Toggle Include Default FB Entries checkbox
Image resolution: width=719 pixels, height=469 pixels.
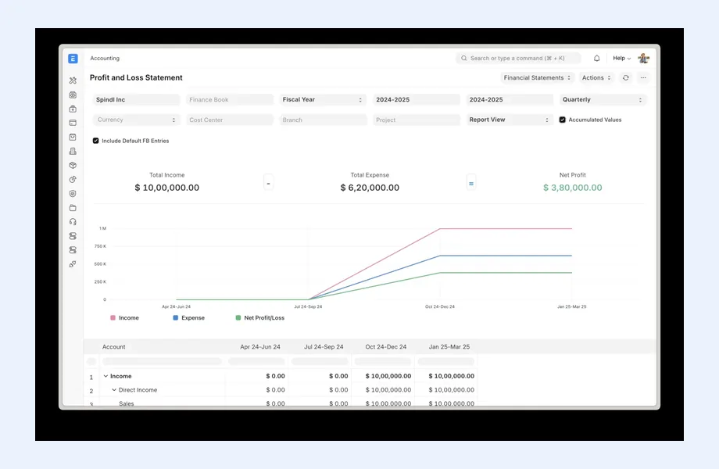pyautogui.click(x=96, y=141)
